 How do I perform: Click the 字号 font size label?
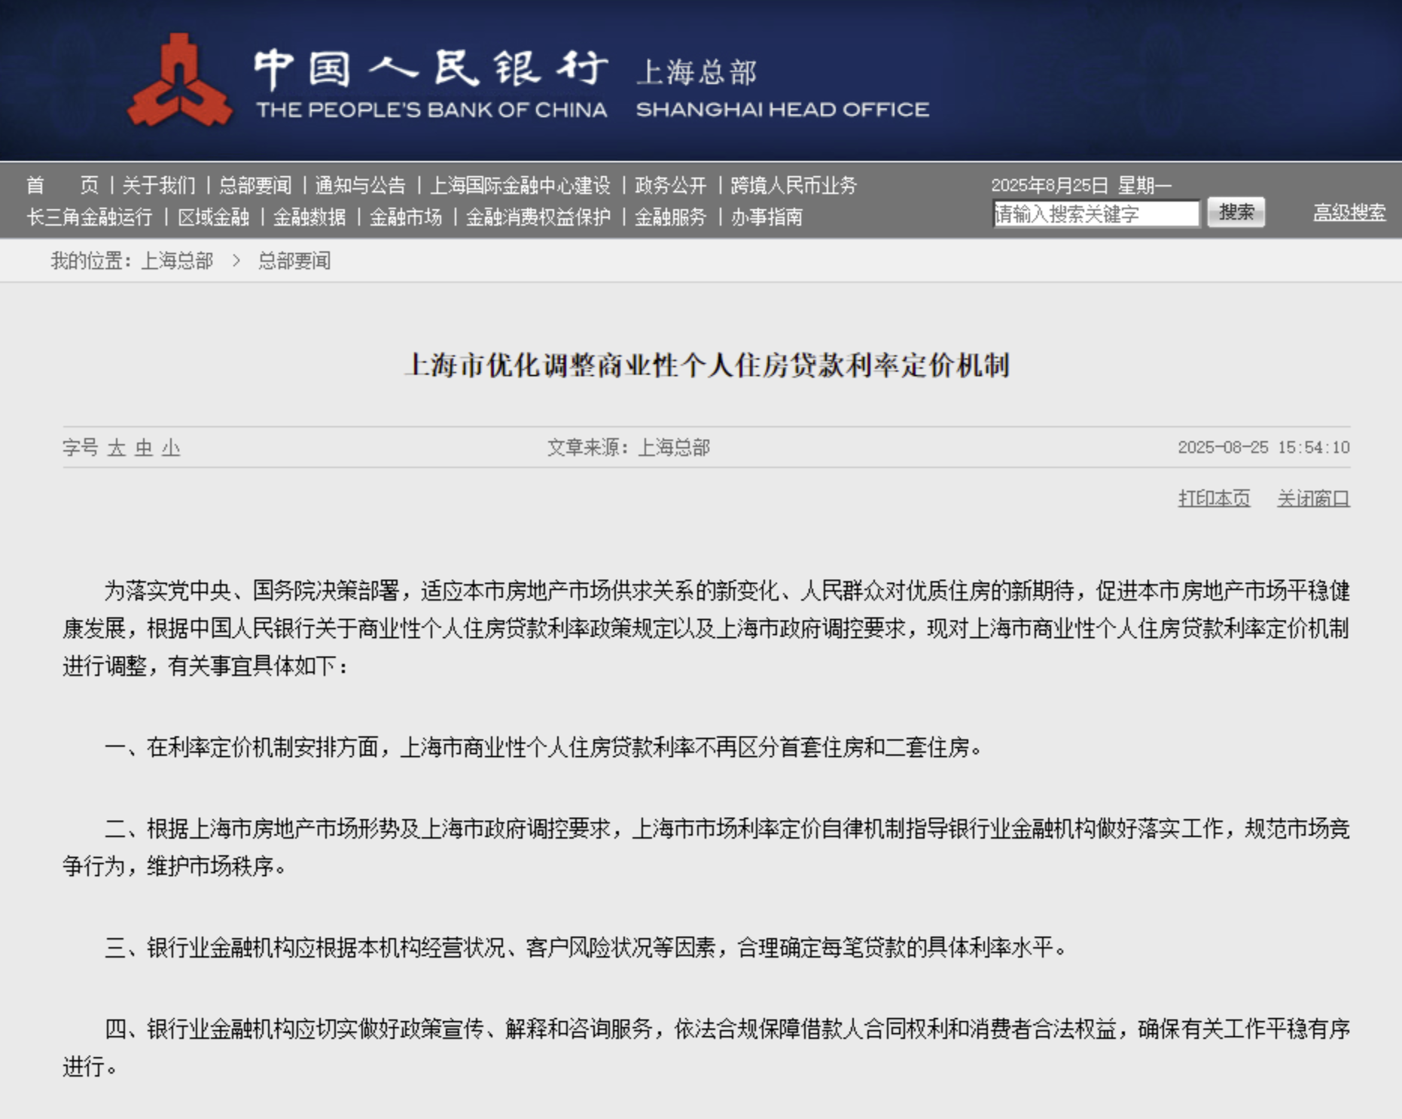pos(81,448)
